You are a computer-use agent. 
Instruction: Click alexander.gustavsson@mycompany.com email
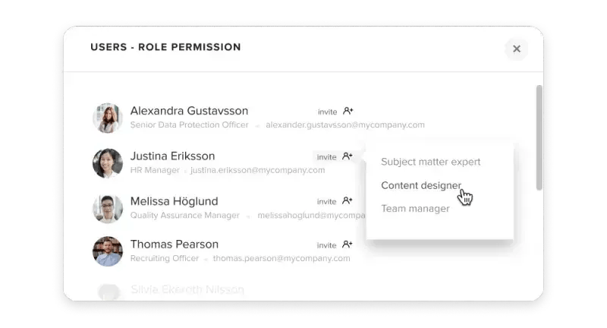coord(345,125)
